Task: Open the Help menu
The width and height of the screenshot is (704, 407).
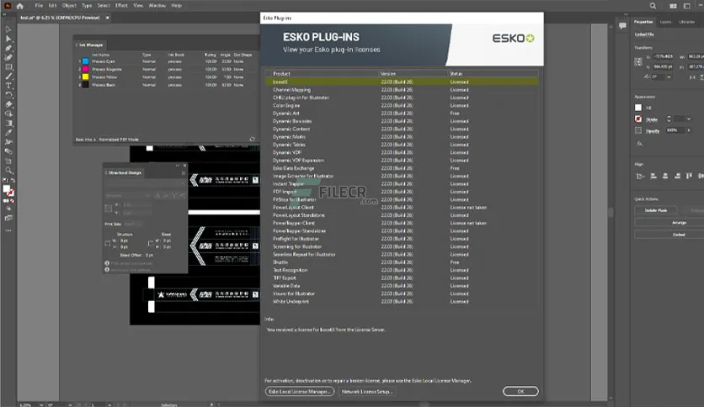Action: 177,6
